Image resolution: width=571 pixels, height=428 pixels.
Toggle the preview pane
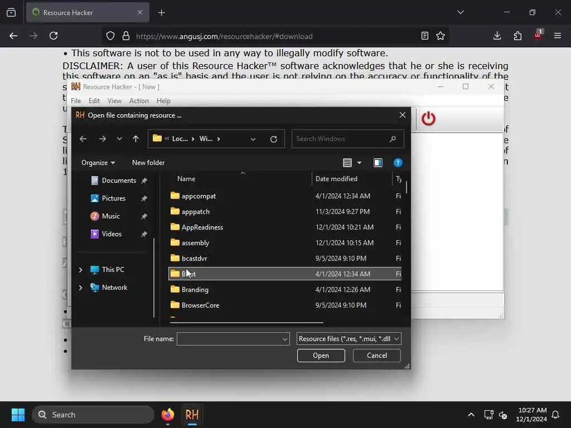pos(378,163)
